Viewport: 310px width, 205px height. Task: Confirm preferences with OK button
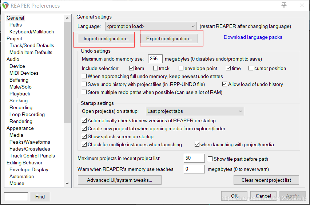point(234,196)
